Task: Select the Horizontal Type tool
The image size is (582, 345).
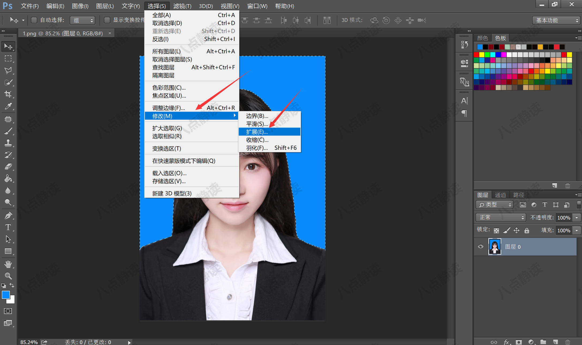Action: tap(8, 227)
